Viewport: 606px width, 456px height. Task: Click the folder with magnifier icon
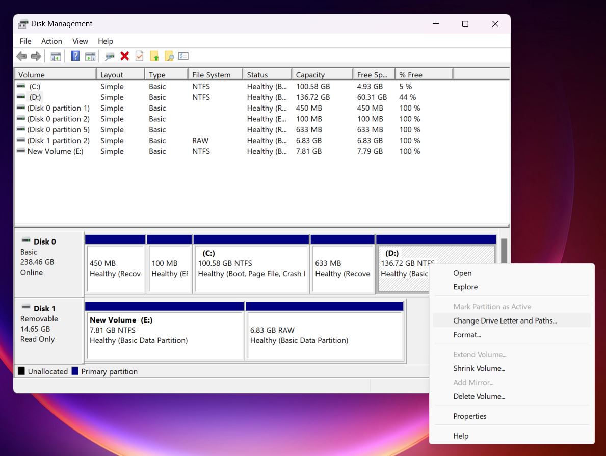click(x=169, y=57)
